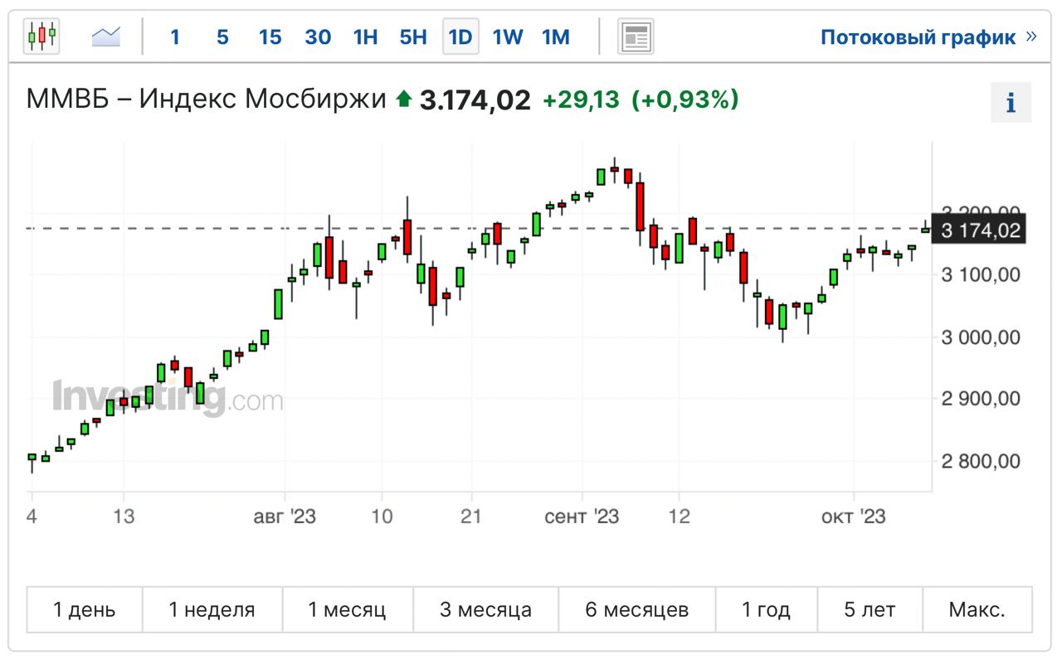Select the 1W weekly interval
Screen dimensions: 1062x659
point(508,36)
